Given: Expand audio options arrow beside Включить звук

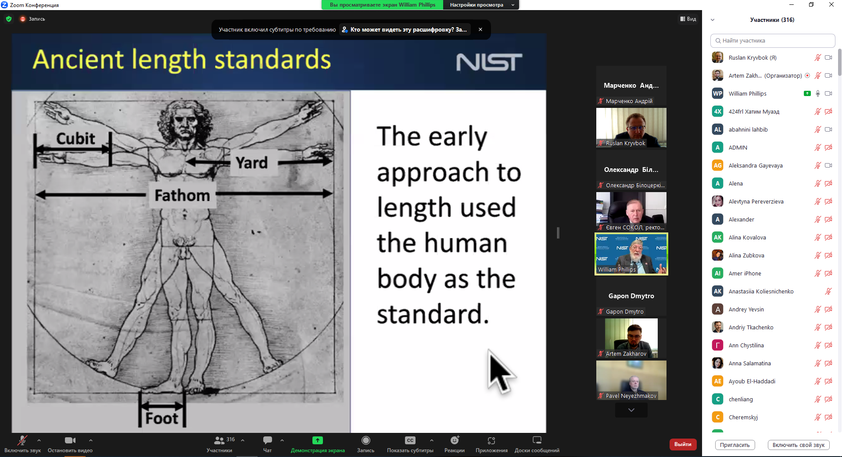Looking at the screenshot, I should point(39,440).
